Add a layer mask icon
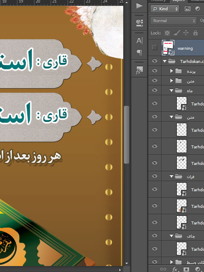 [x=186, y=269]
